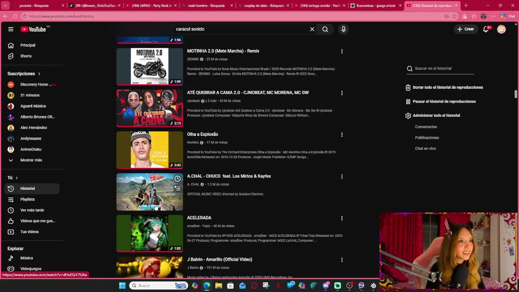519x292 pixels.
Task: Open options for ATÉ QUEBRAR A CAMA video
Action: [x=342, y=93]
